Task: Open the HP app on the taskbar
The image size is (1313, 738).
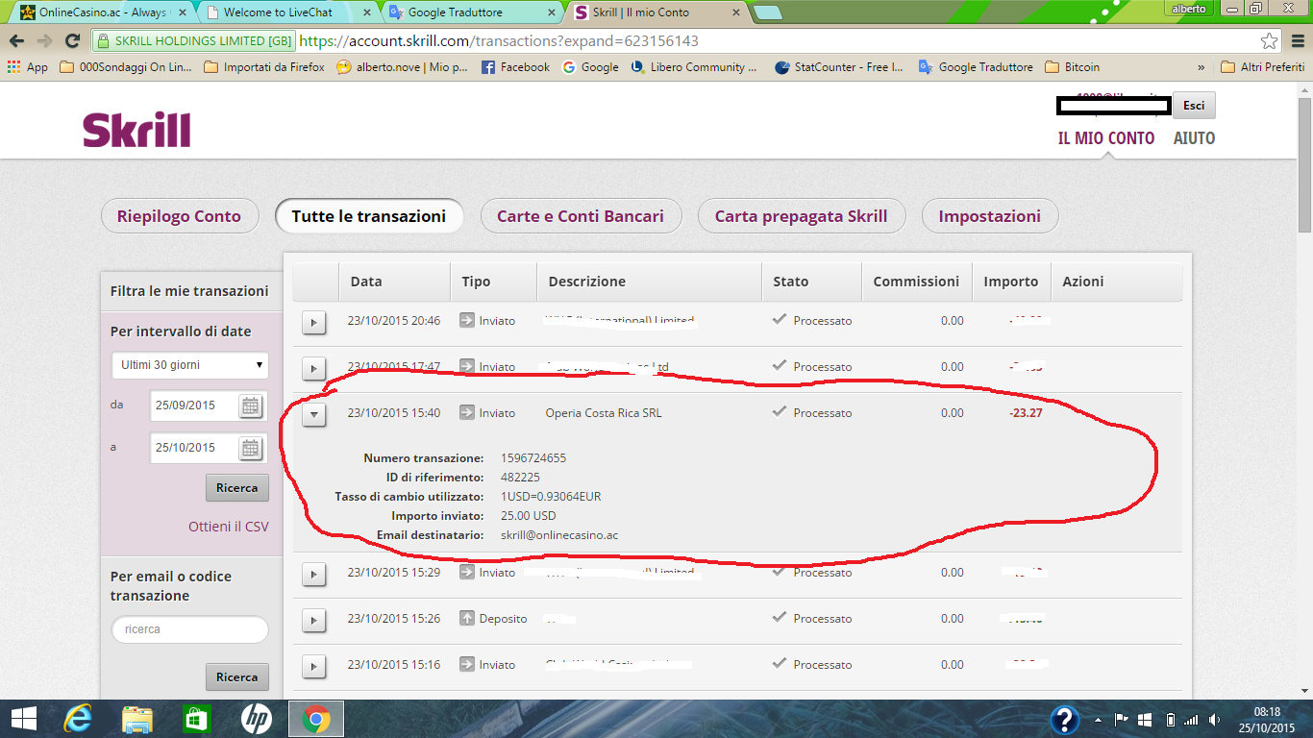Action: [257, 719]
